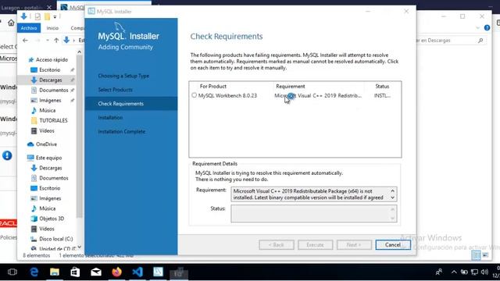
Task: Open Visual Studio Code from the taskbar
Action: [137, 272]
